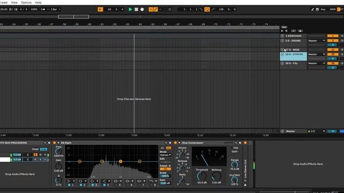Open EQ band 4 filter type dropdown

click(x=106, y=181)
